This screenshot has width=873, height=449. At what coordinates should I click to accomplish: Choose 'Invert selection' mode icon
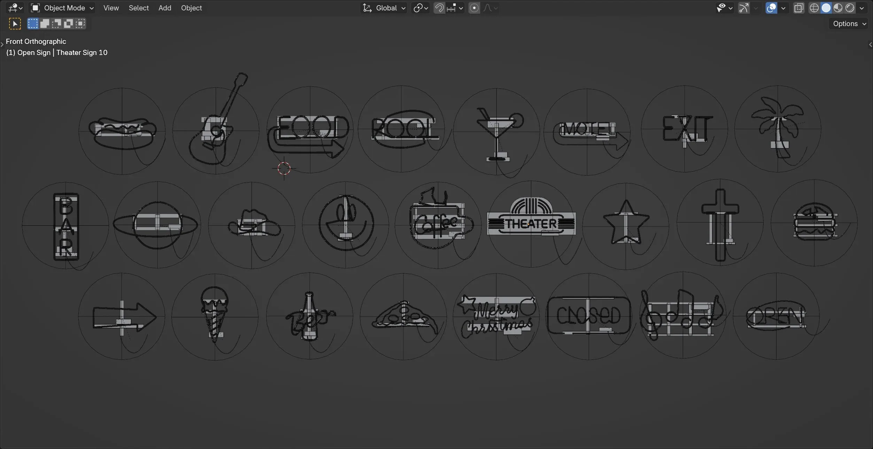(x=68, y=24)
